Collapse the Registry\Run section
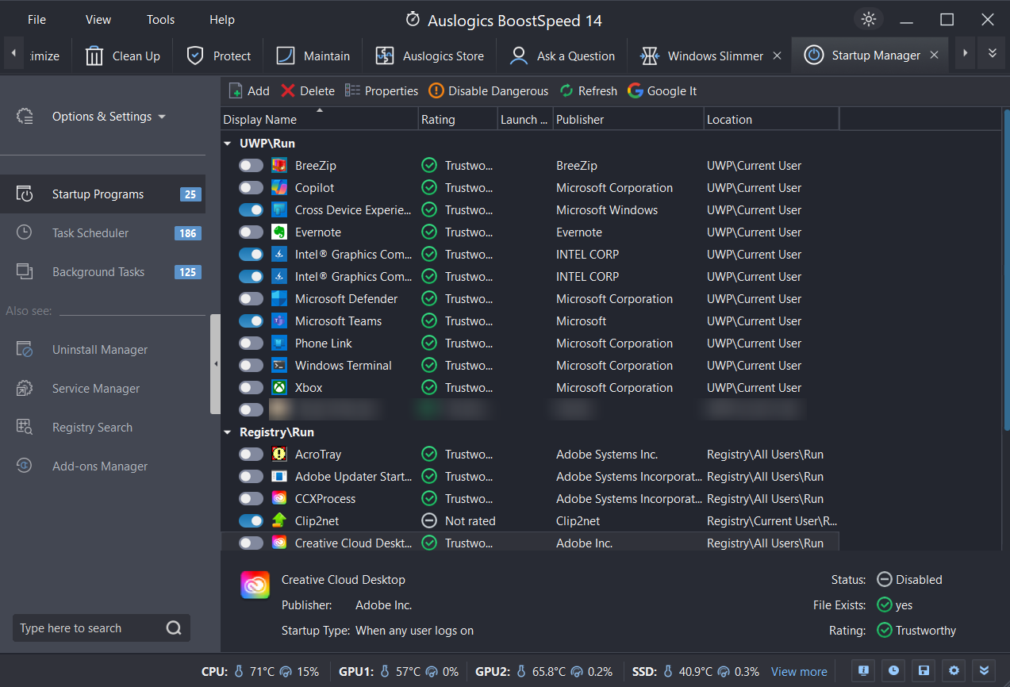This screenshot has height=687, width=1010. click(x=228, y=432)
